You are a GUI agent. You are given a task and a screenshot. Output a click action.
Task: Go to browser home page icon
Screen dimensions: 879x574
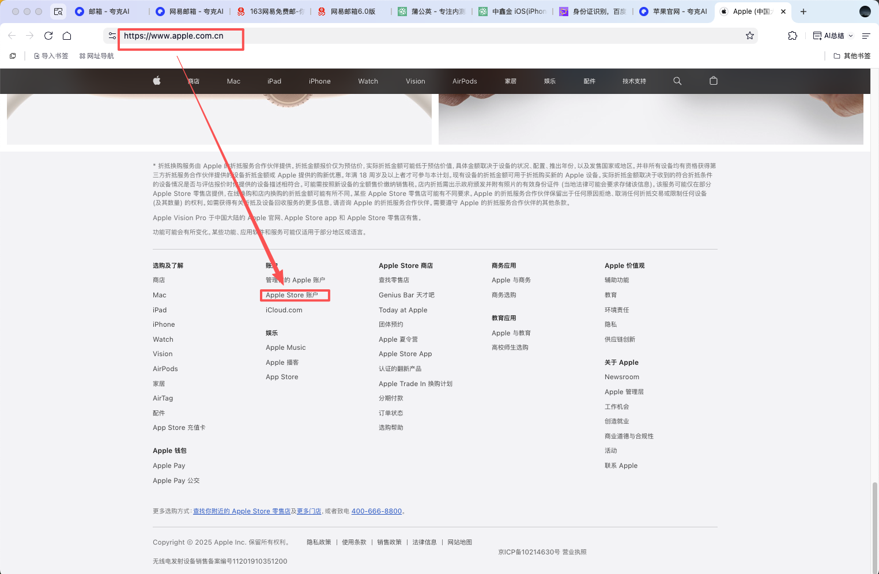point(67,36)
